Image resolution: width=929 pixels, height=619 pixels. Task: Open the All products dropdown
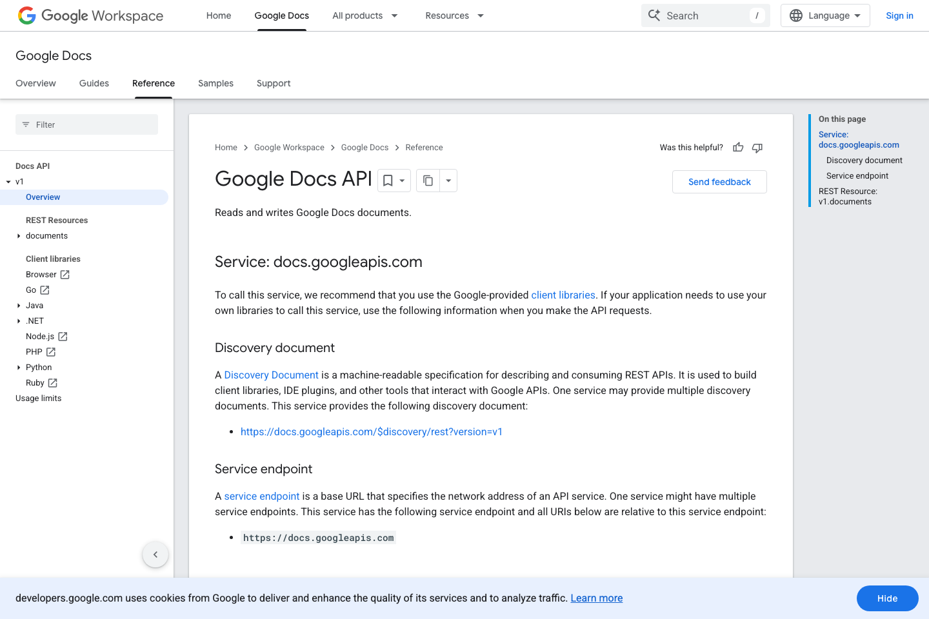(365, 15)
